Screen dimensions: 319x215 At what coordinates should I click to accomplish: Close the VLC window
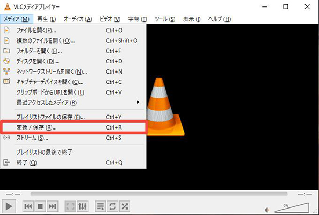[x=307, y=6]
